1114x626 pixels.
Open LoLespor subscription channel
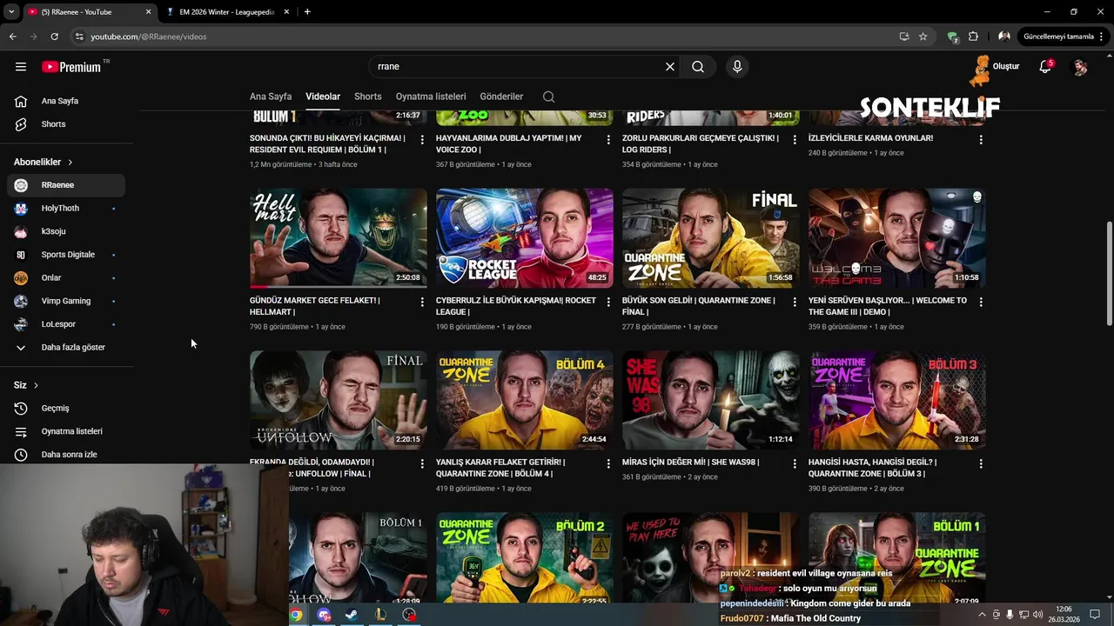click(x=66, y=324)
